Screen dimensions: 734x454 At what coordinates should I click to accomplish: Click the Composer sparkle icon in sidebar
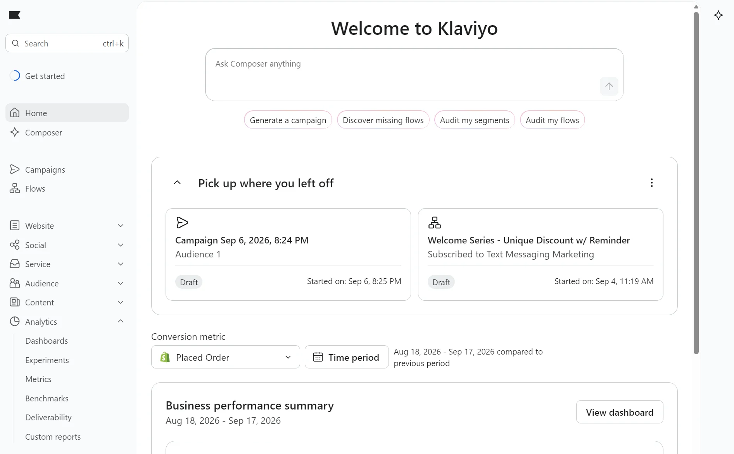pos(15,132)
